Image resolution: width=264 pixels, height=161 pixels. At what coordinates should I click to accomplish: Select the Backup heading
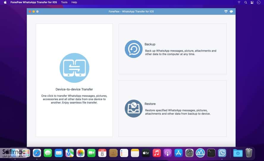[x=150, y=44]
